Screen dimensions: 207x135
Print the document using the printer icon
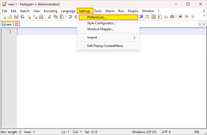pyautogui.click(x=41, y=17)
